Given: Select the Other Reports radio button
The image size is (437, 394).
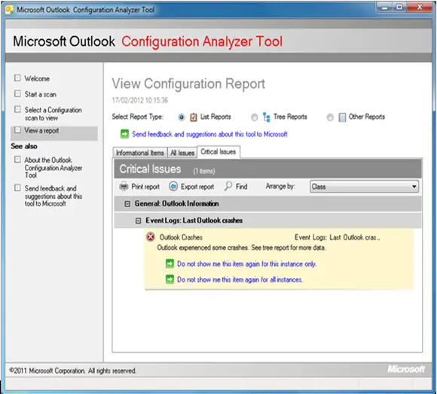Looking at the screenshot, I should (330, 118).
